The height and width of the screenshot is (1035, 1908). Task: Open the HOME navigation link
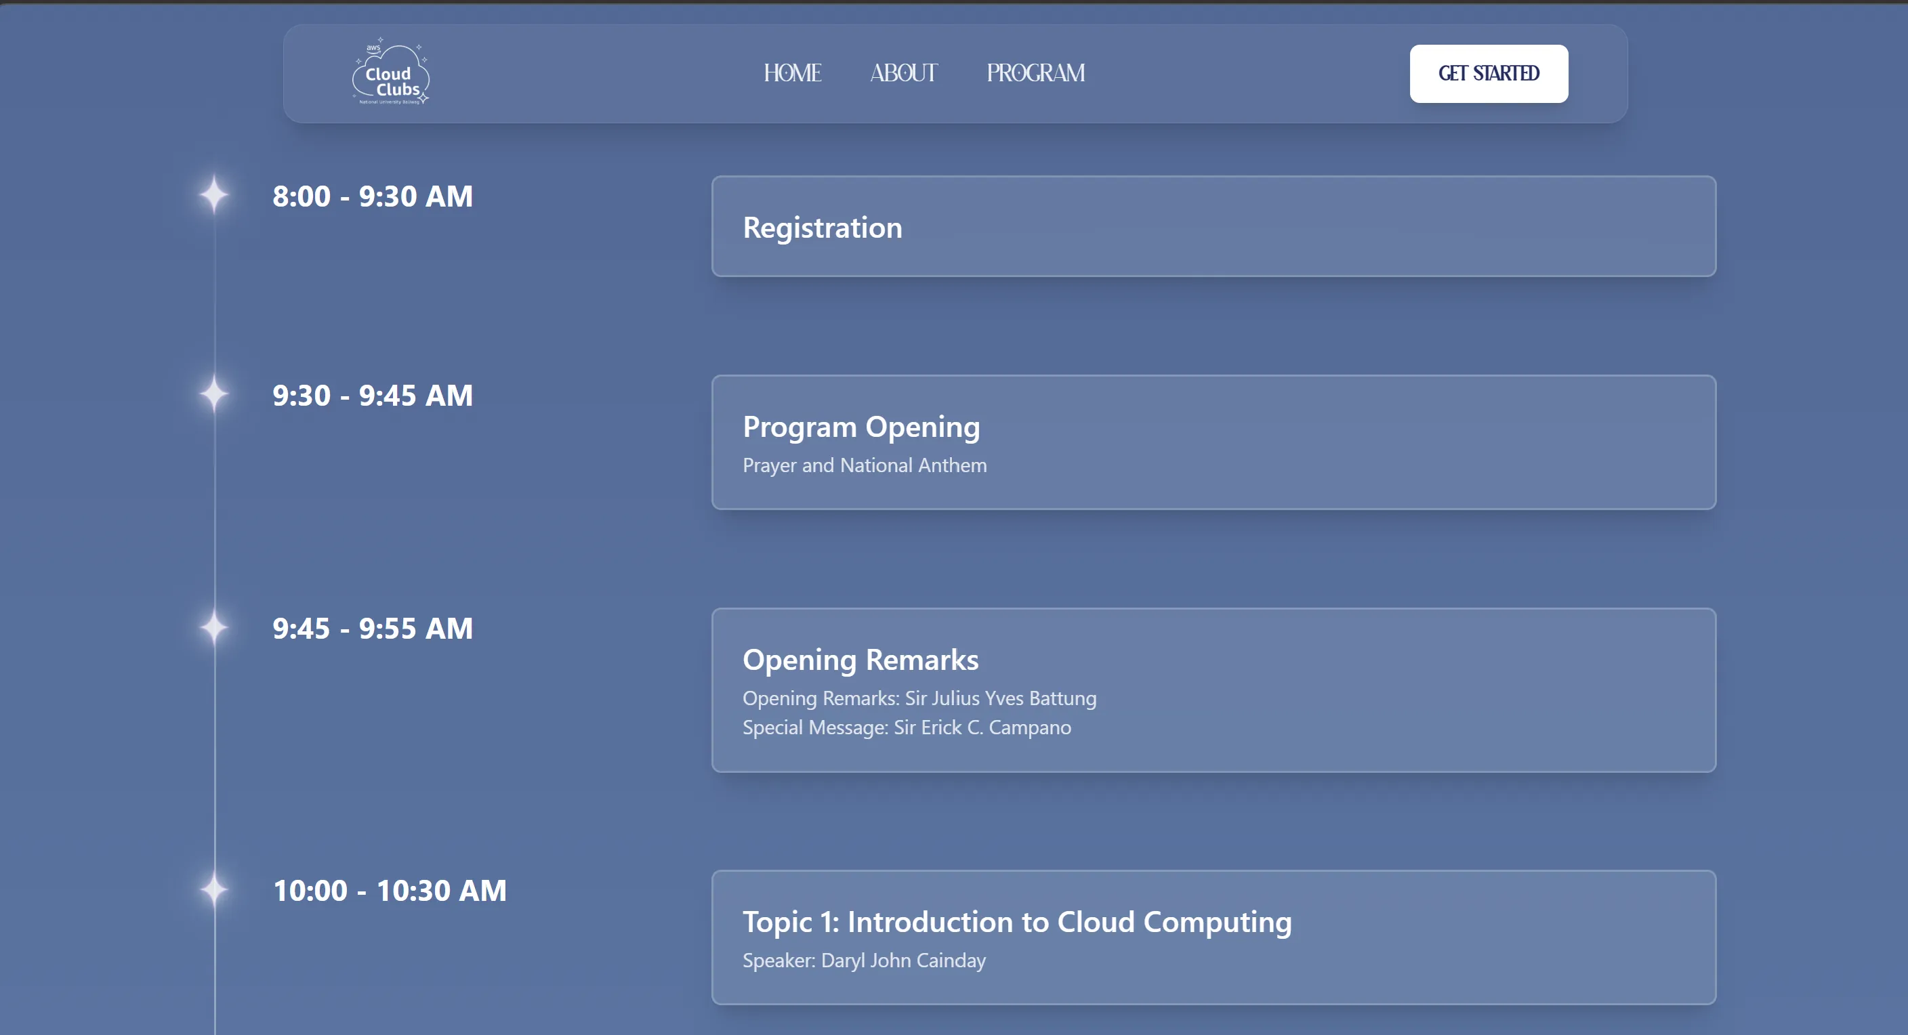[793, 73]
